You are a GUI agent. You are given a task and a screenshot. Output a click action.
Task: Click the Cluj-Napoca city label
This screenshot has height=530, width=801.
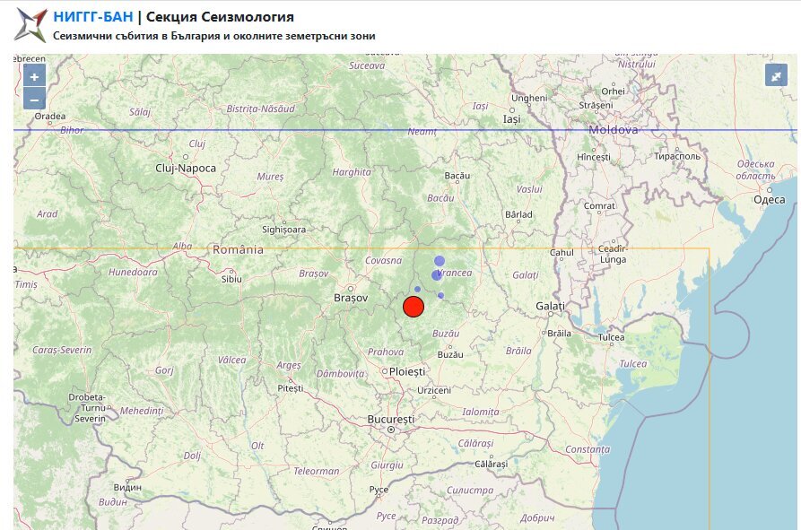click(x=186, y=168)
